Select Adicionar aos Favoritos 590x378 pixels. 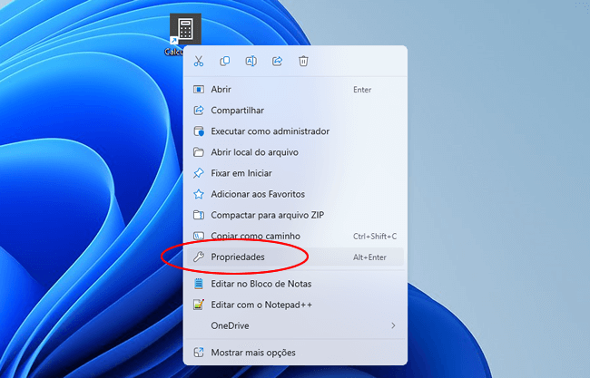coord(295,194)
